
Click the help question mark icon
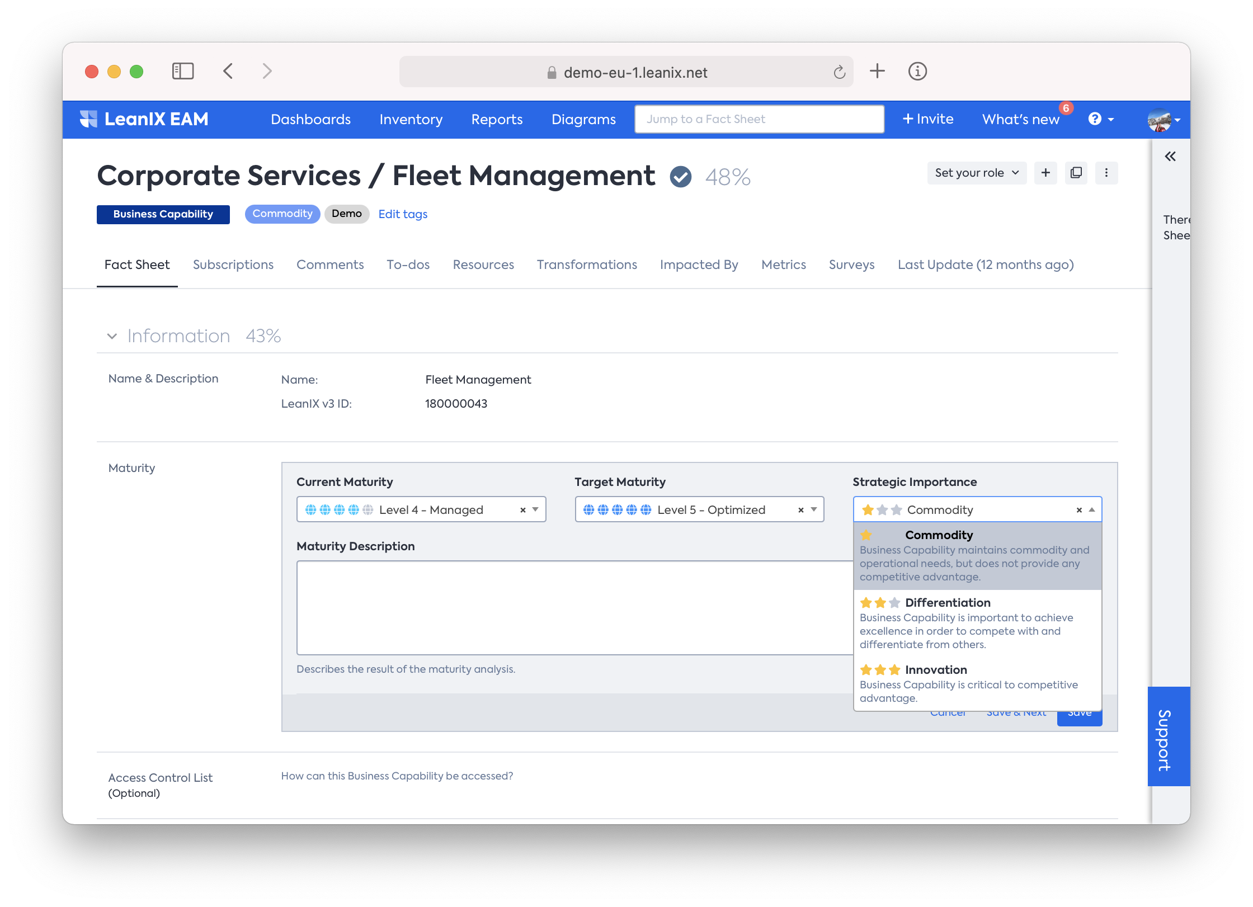click(1095, 119)
